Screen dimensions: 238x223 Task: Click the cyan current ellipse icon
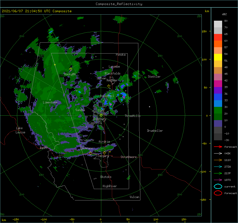click(x=218, y=186)
